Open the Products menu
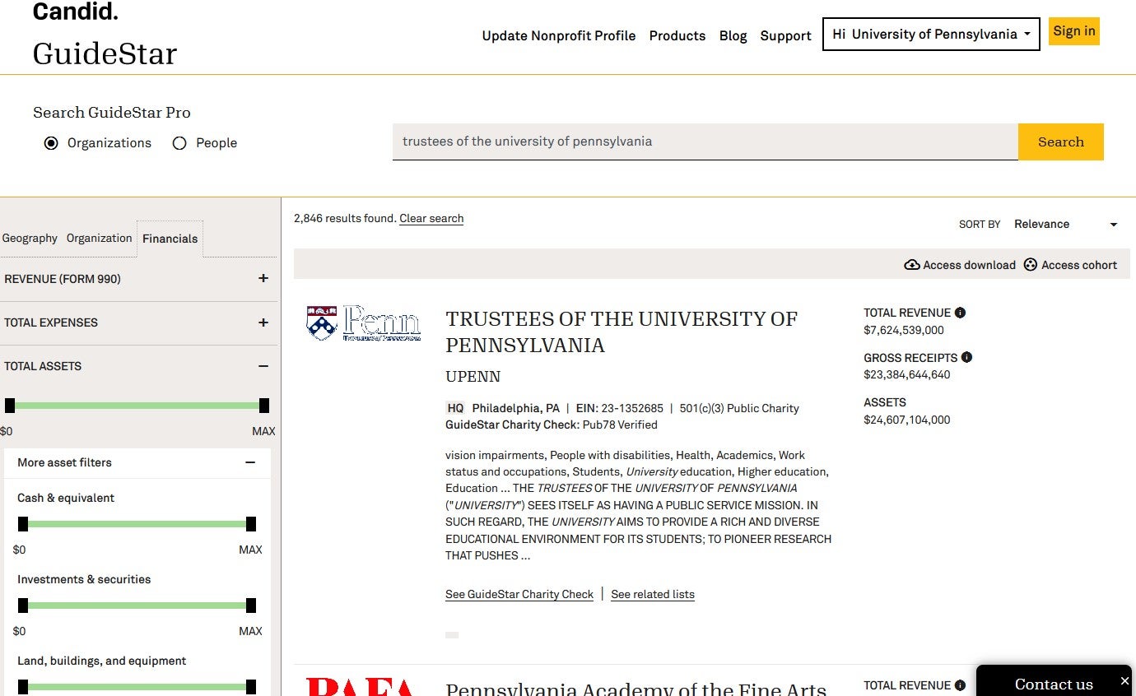Viewport: 1136px width, 696px height. click(x=677, y=36)
